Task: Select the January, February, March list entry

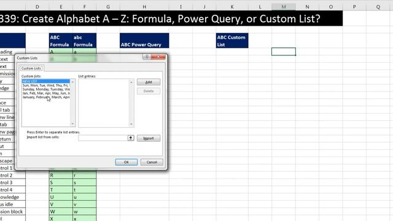Action: tap(46, 97)
